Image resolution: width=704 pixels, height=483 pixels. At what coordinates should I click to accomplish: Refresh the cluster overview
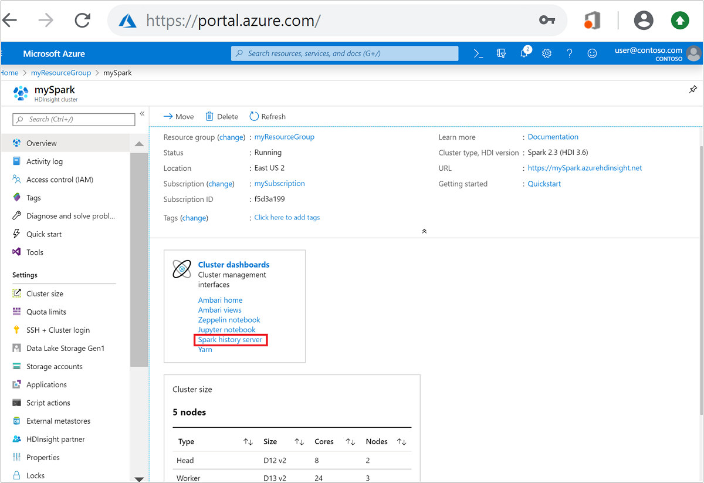[x=268, y=116]
